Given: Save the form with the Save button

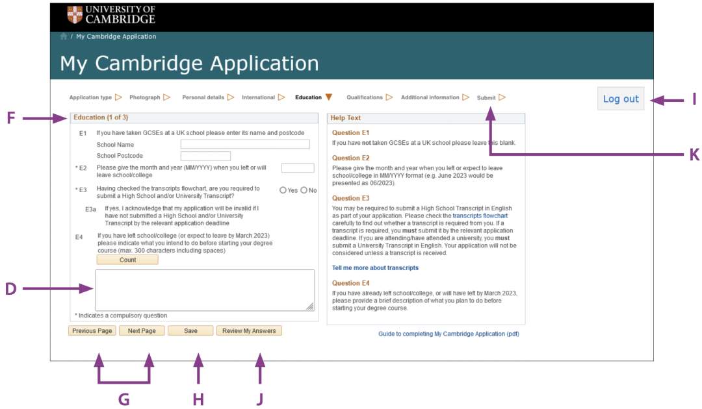Looking at the screenshot, I should coord(190,330).
